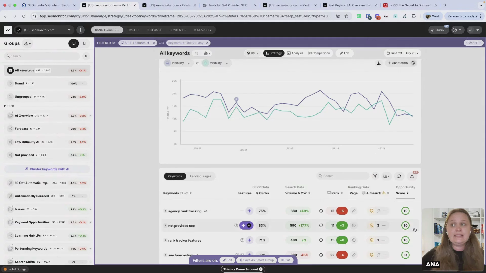
Task: Select the AI Overview pinned group
Action: [47, 116]
